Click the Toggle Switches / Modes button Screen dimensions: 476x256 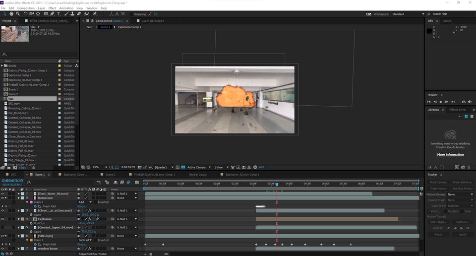(x=93, y=254)
